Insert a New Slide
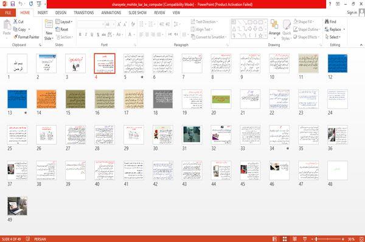Viewport: 365px width, 242px height. tap(49, 30)
